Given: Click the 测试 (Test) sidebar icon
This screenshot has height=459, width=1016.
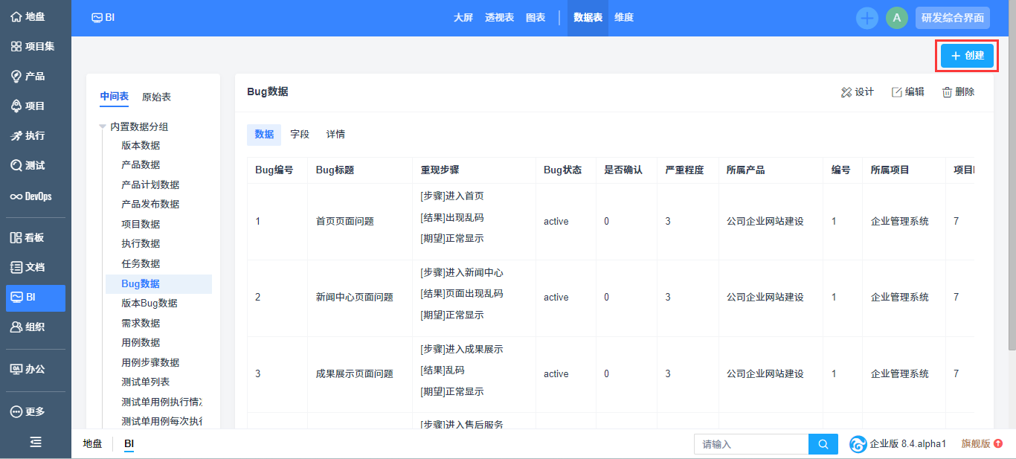Looking at the screenshot, I should pos(16,165).
